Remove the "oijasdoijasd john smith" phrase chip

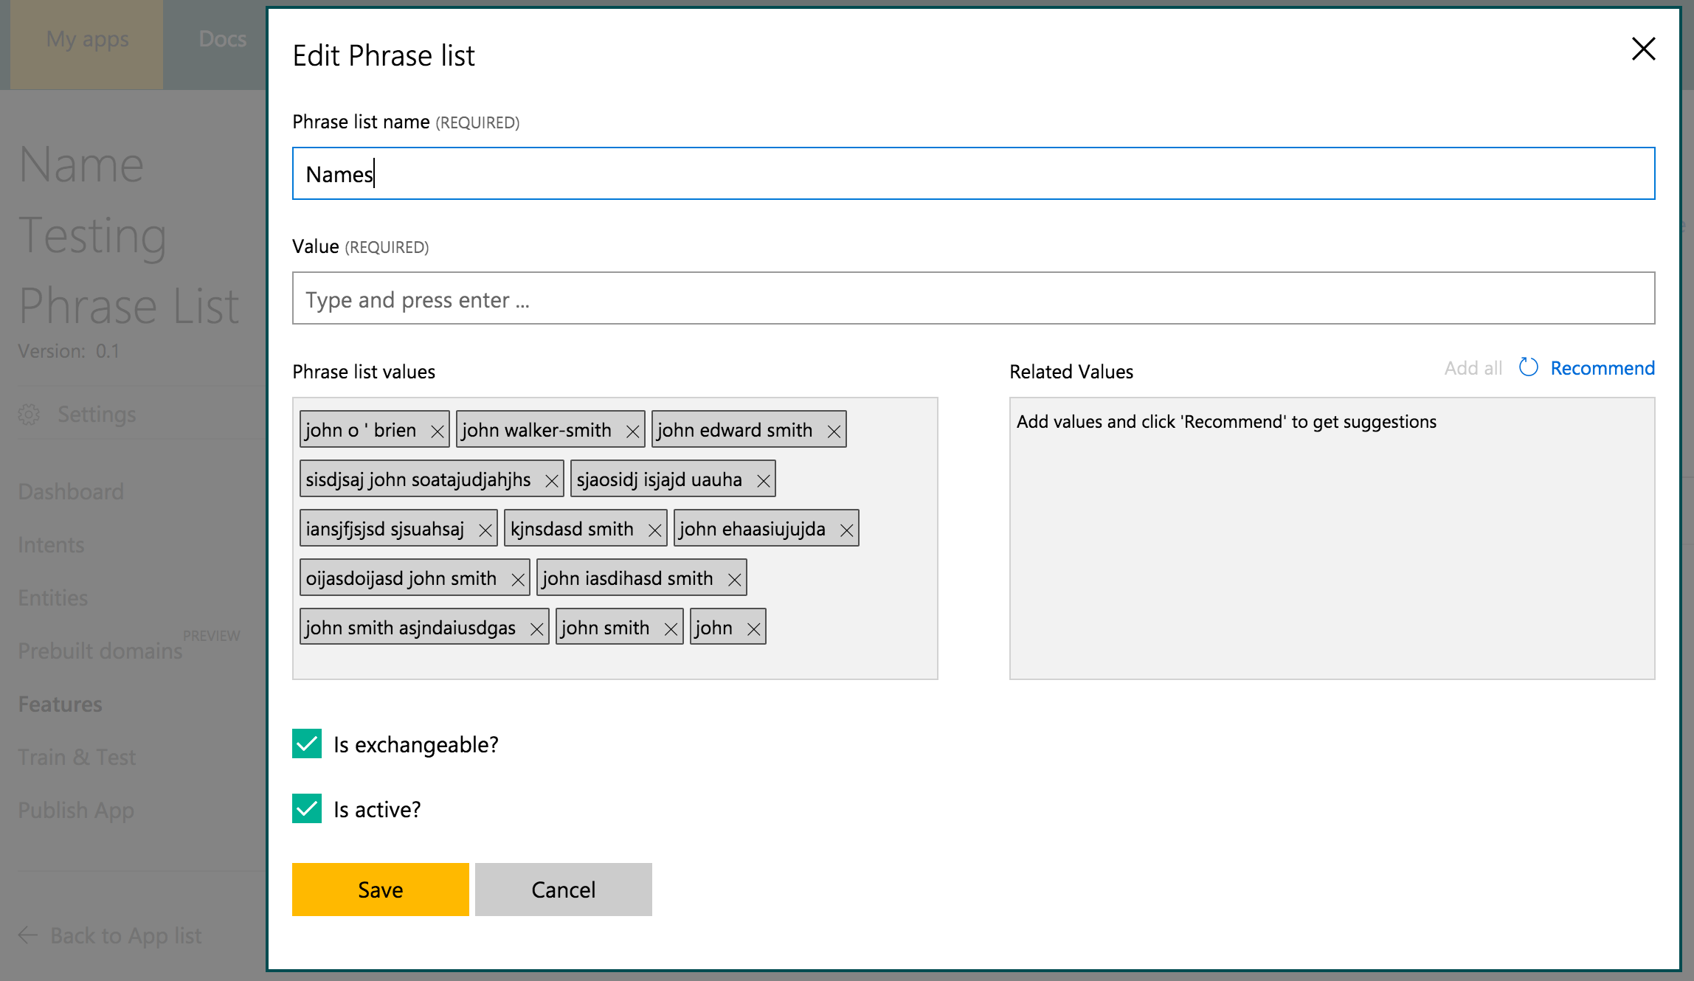[x=517, y=578]
